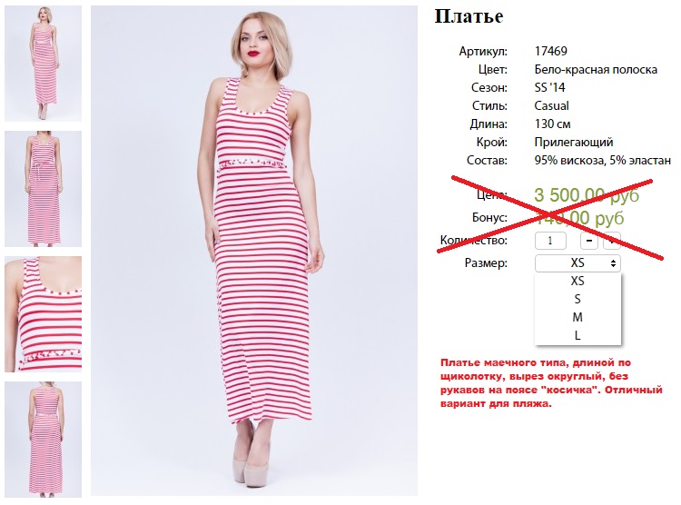Click the large main dress photo
This screenshot has height=505, width=681.
(x=254, y=251)
